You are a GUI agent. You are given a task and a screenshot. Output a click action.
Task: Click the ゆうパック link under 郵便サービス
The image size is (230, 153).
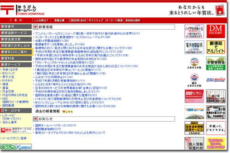pos(8,73)
